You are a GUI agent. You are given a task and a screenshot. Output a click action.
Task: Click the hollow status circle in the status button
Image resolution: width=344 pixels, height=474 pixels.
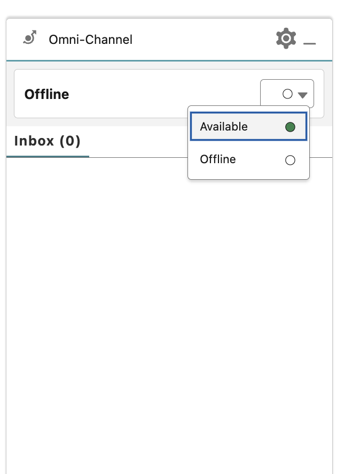point(287,94)
